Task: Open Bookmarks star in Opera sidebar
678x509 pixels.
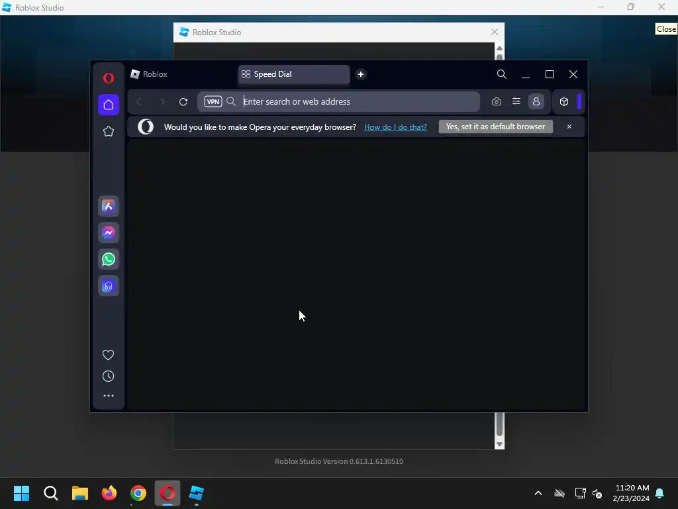Action: [x=109, y=131]
